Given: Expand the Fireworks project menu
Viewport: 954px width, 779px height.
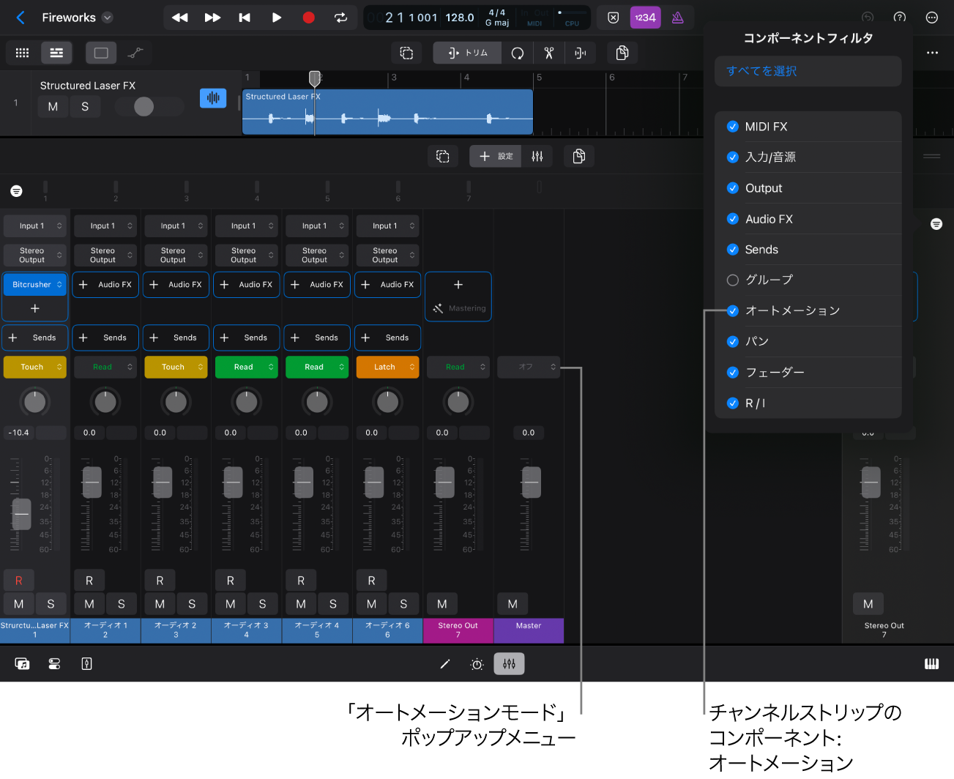Looking at the screenshot, I should point(108,18).
